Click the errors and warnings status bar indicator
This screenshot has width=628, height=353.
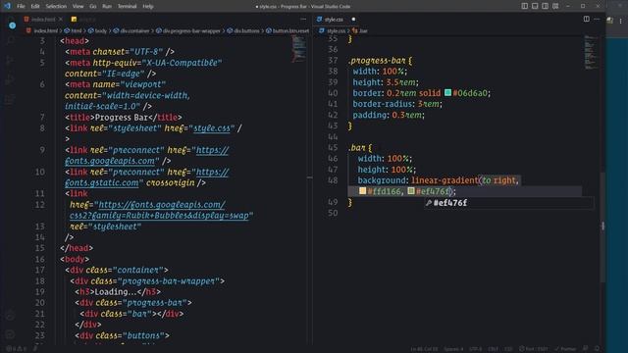click(x=16, y=349)
